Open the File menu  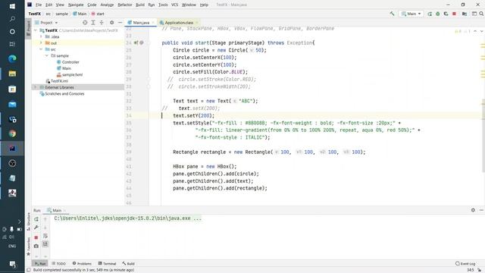(x=39, y=5)
